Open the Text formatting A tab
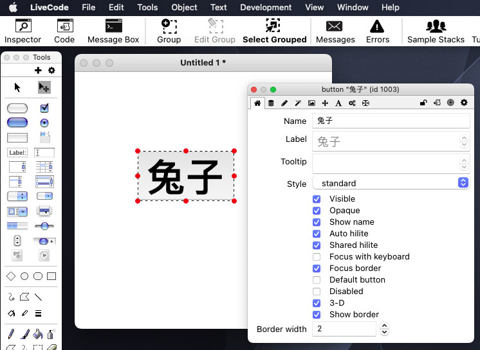Viewport: 480px width, 350px height. [x=338, y=103]
